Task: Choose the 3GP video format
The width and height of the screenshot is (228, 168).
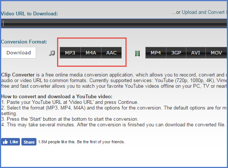Action: (x=176, y=53)
